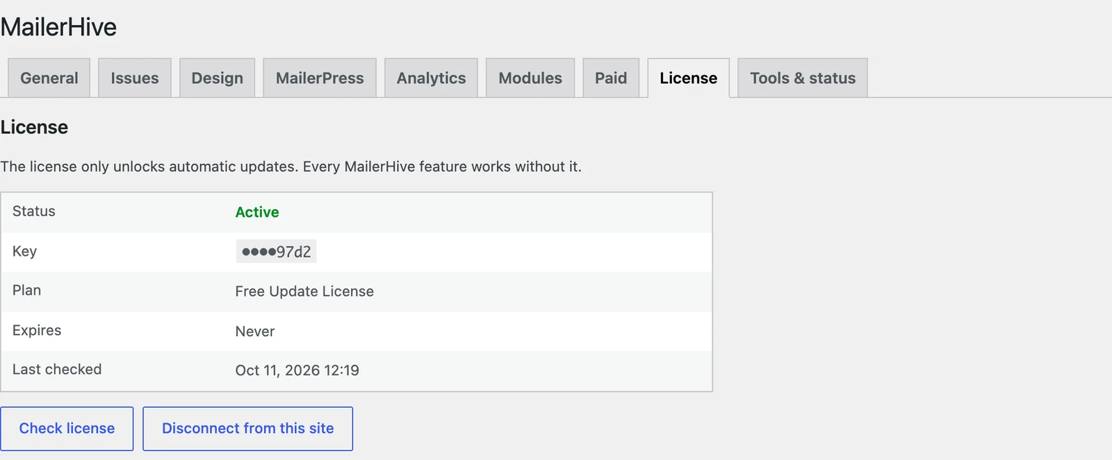Go to the Analytics tab
1112x460 pixels.
[431, 78]
